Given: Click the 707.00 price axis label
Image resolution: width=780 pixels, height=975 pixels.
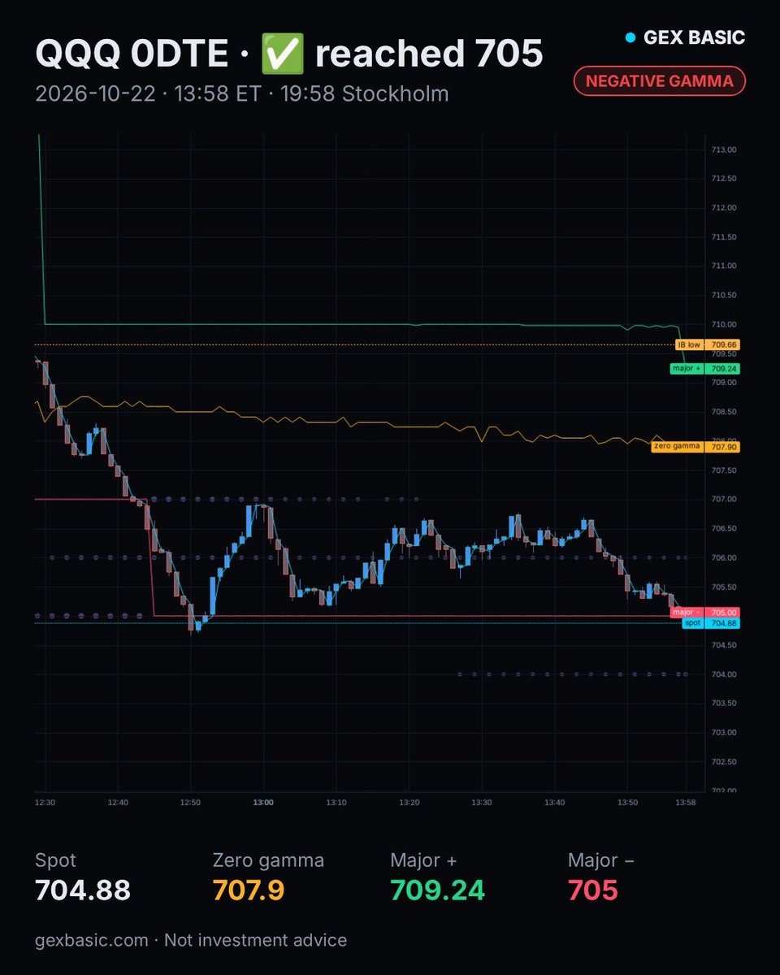Looking at the screenshot, I should click(x=724, y=499).
